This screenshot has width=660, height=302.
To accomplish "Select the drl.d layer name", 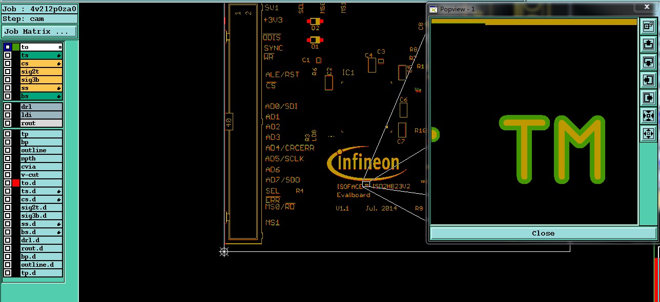I will coord(41,240).
